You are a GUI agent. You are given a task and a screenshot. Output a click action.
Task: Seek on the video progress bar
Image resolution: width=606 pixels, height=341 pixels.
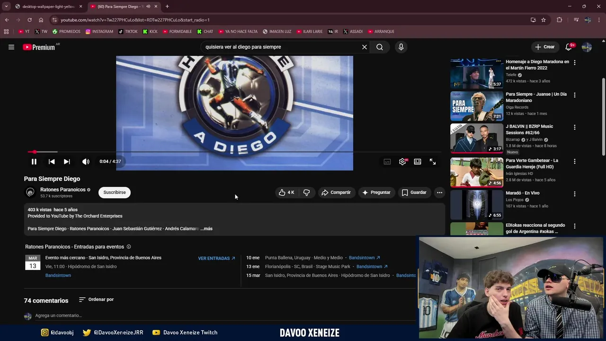coord(234,152)
